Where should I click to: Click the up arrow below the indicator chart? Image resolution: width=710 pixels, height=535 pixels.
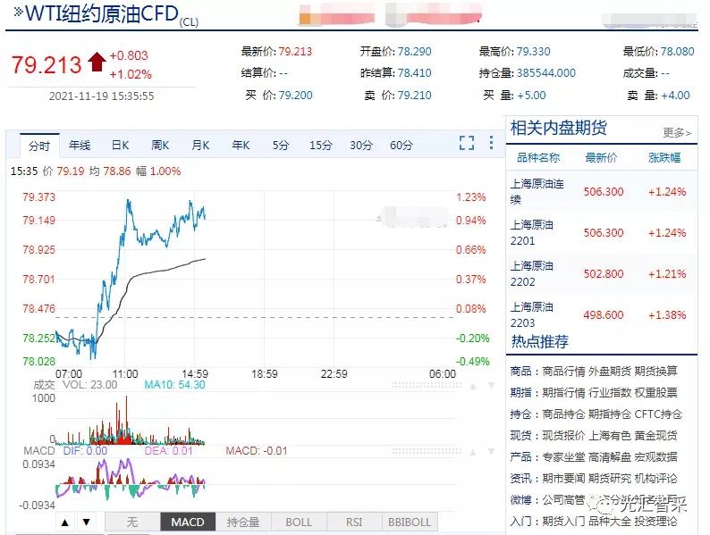click(x=64, y=522)
